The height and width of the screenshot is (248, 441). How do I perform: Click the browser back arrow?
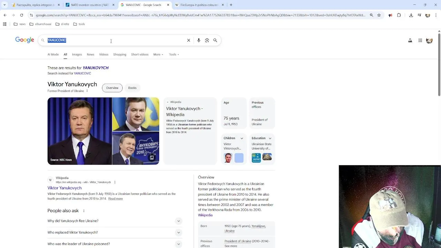(5, 15)
